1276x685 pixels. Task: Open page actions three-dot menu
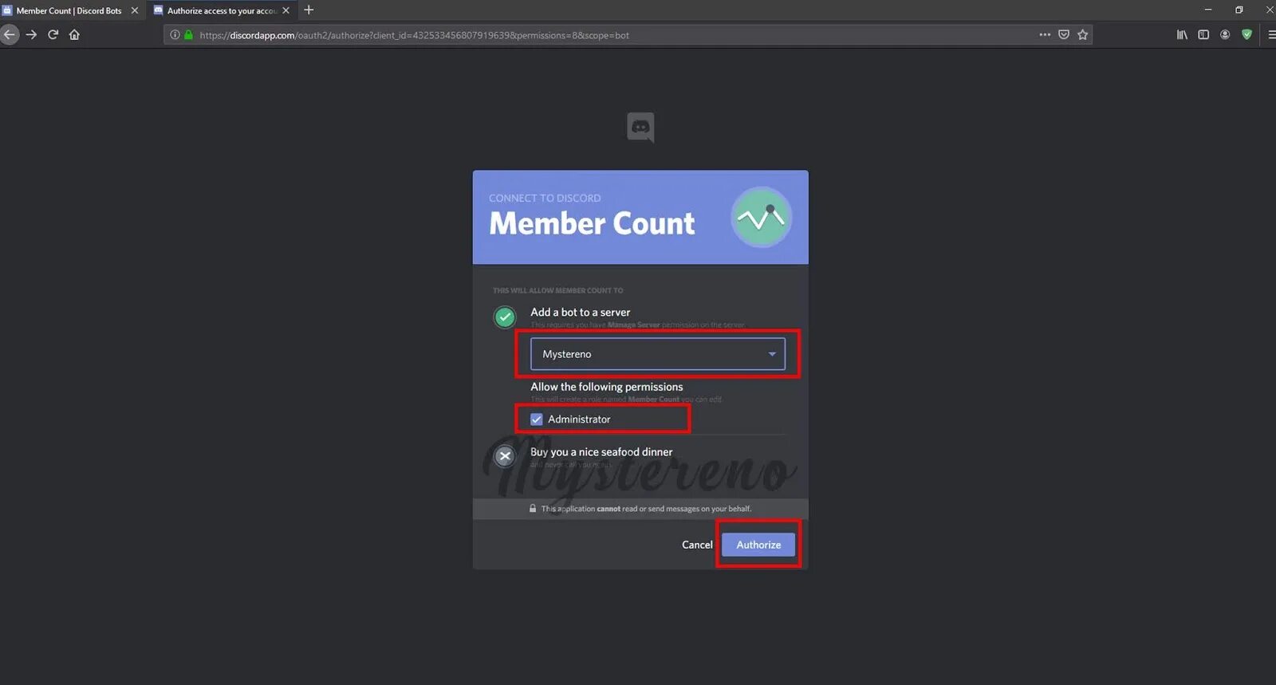tap(1045, 34)
